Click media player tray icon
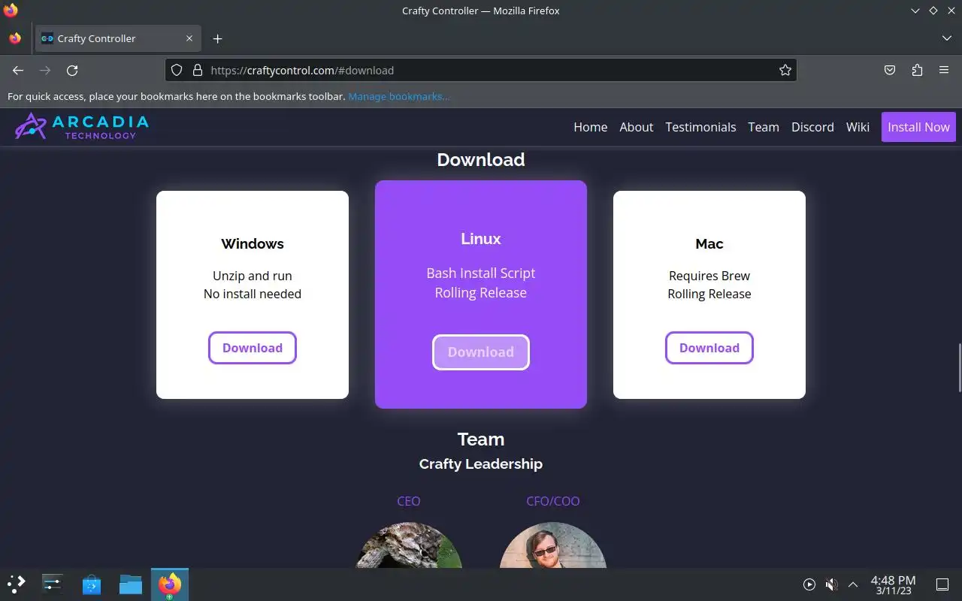Viewport: 962px width, 601px height. coord(809,584)
